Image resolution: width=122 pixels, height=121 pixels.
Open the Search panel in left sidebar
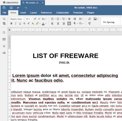(4, 32)
